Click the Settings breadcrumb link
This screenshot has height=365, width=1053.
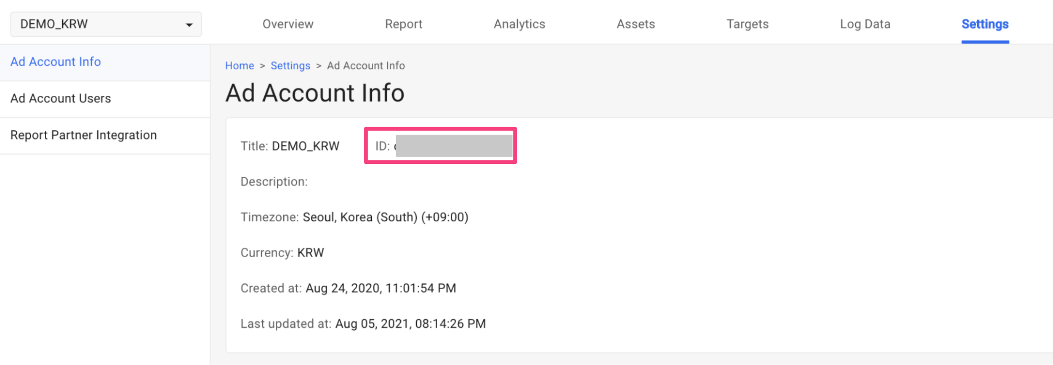click(x=291, y=66)
